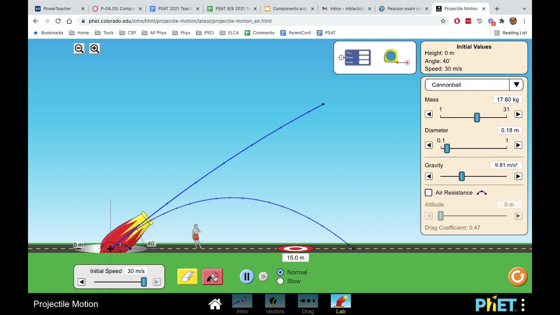Zoom in the simulation view
The image size is (560, 315).
(x=94, y=49)
